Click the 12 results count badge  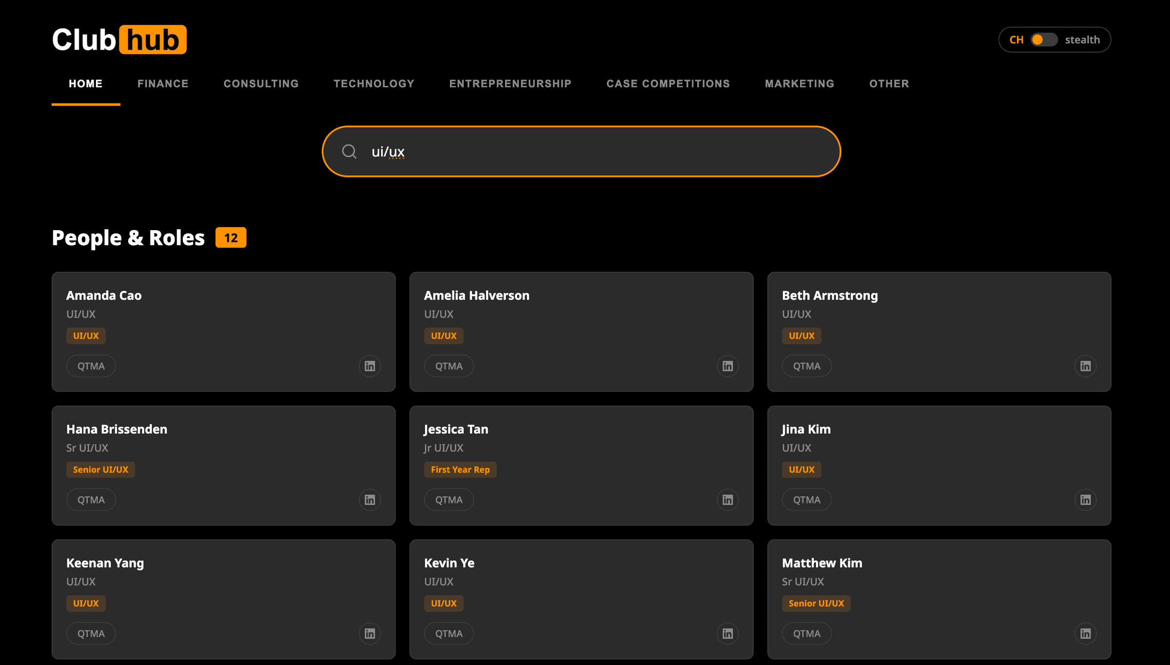(x=231, y=237)
